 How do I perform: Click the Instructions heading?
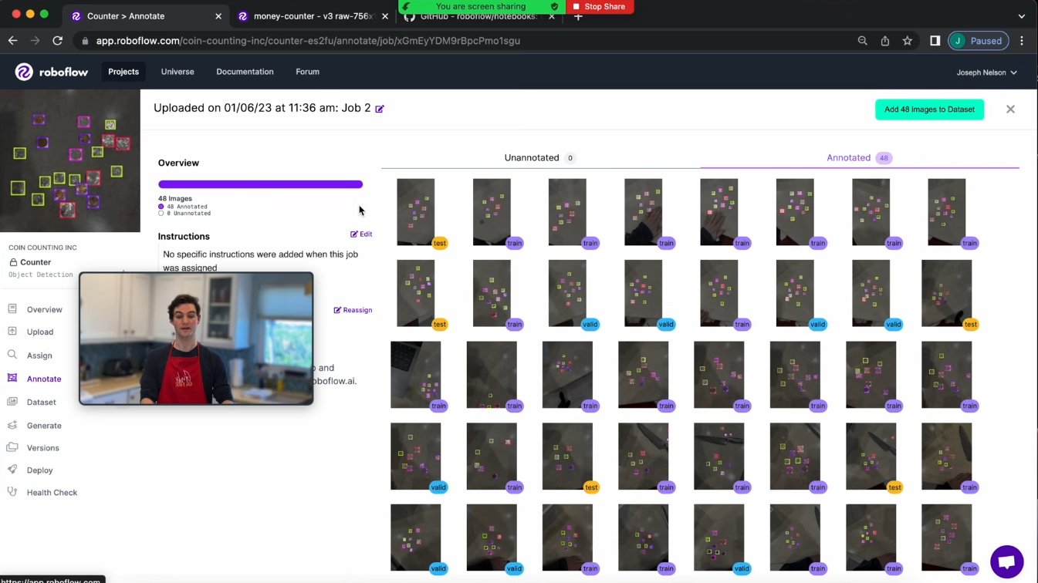pos(184,236)
